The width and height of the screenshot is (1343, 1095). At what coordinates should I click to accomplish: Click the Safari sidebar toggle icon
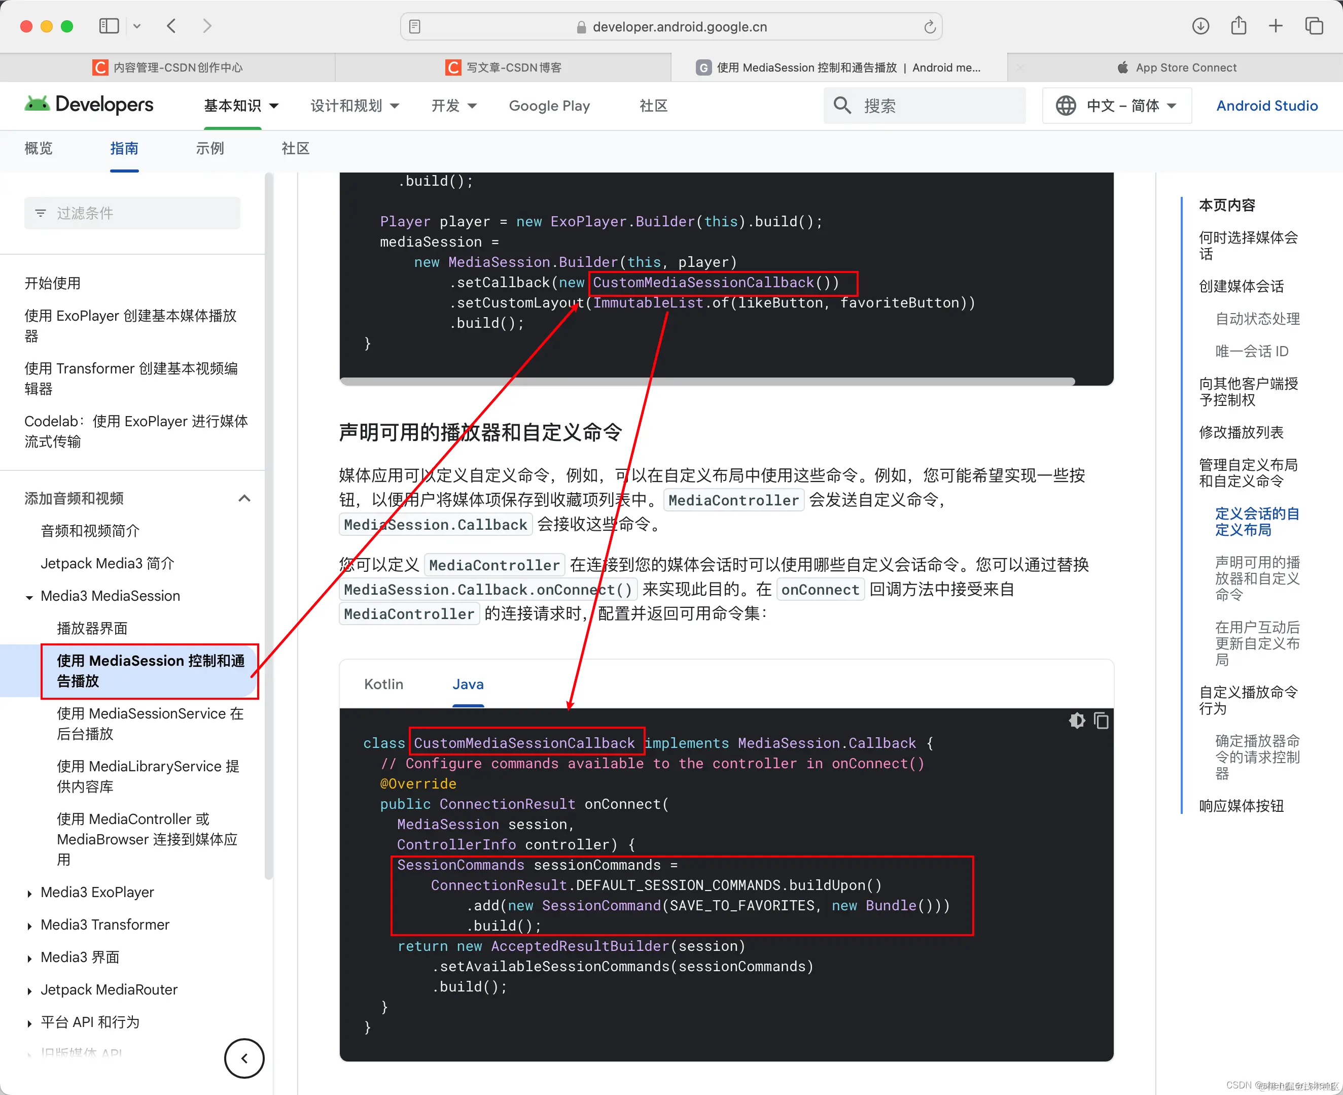[x=109, y=26]
